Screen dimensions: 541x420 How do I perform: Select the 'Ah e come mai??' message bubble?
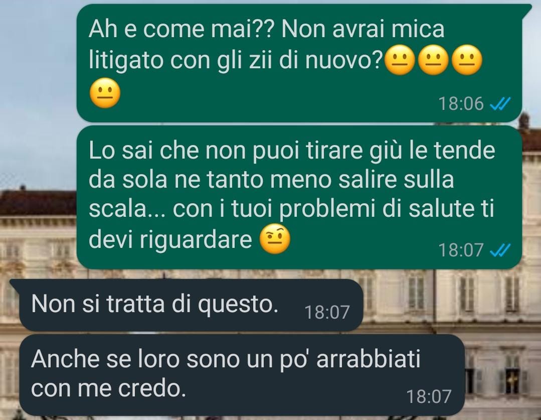(299, 63)
